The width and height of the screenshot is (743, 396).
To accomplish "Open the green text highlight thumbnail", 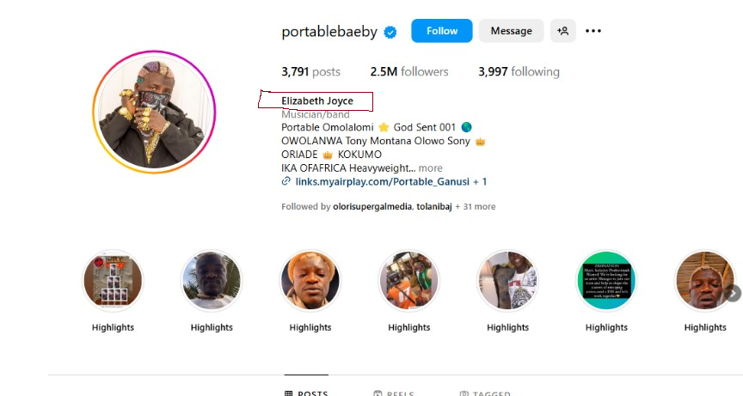I will (606, 281).
